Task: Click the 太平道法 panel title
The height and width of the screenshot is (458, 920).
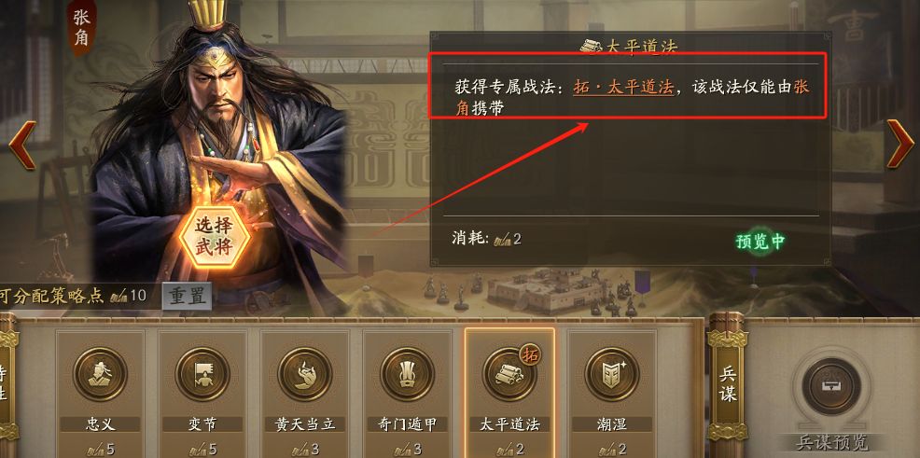Action: click(631, 47)
